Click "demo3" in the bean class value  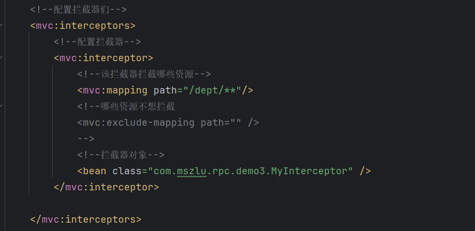point(250,171)
